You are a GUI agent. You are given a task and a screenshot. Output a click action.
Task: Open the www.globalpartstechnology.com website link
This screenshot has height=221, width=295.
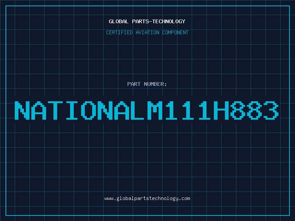click(147, 199)
